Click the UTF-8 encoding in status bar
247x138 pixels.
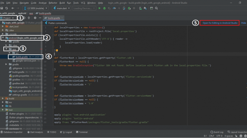pos(219,136)
